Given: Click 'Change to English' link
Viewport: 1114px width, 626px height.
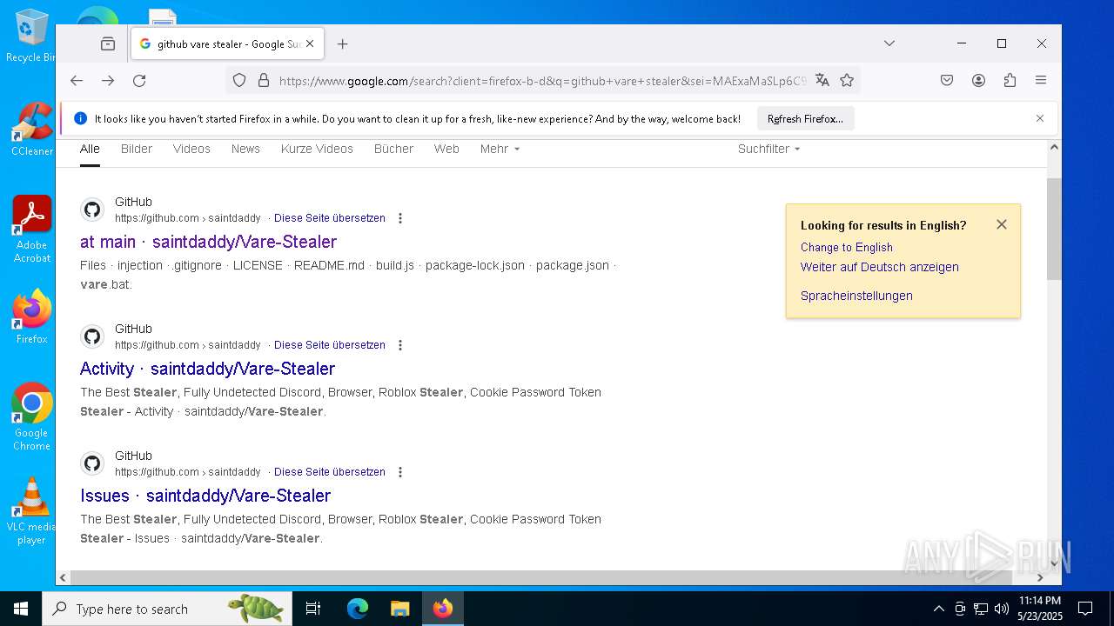Looking at the screenshot, I should (847, 248).
